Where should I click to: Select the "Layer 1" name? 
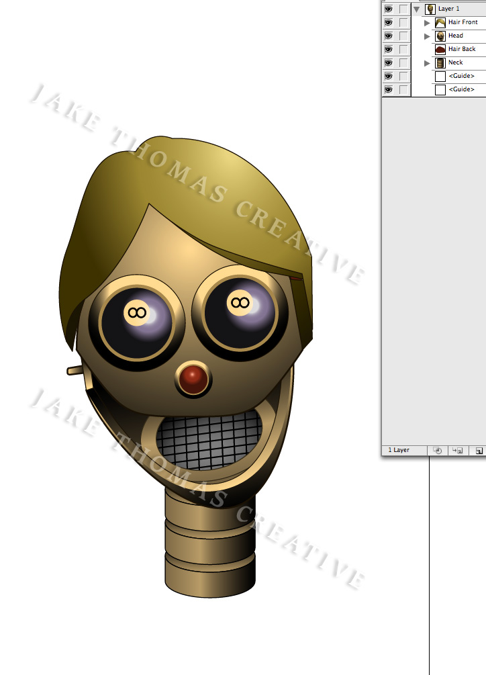tap(448, 9)
